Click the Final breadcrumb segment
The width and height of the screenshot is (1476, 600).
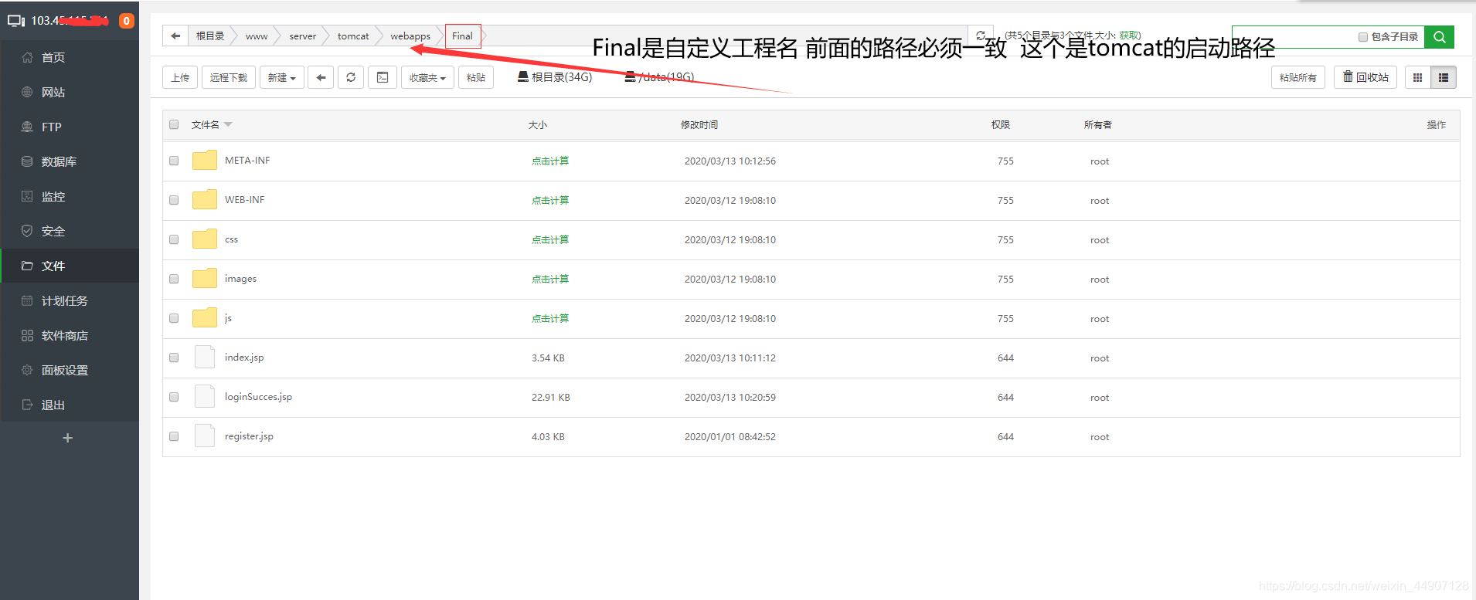462,36
